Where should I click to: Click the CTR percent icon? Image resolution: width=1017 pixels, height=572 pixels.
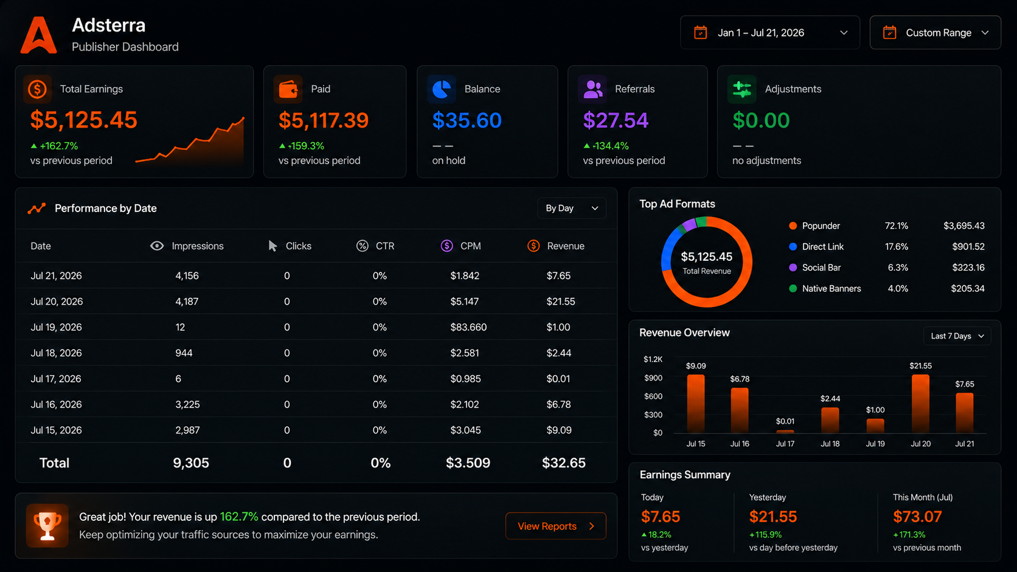coord(363,246)
